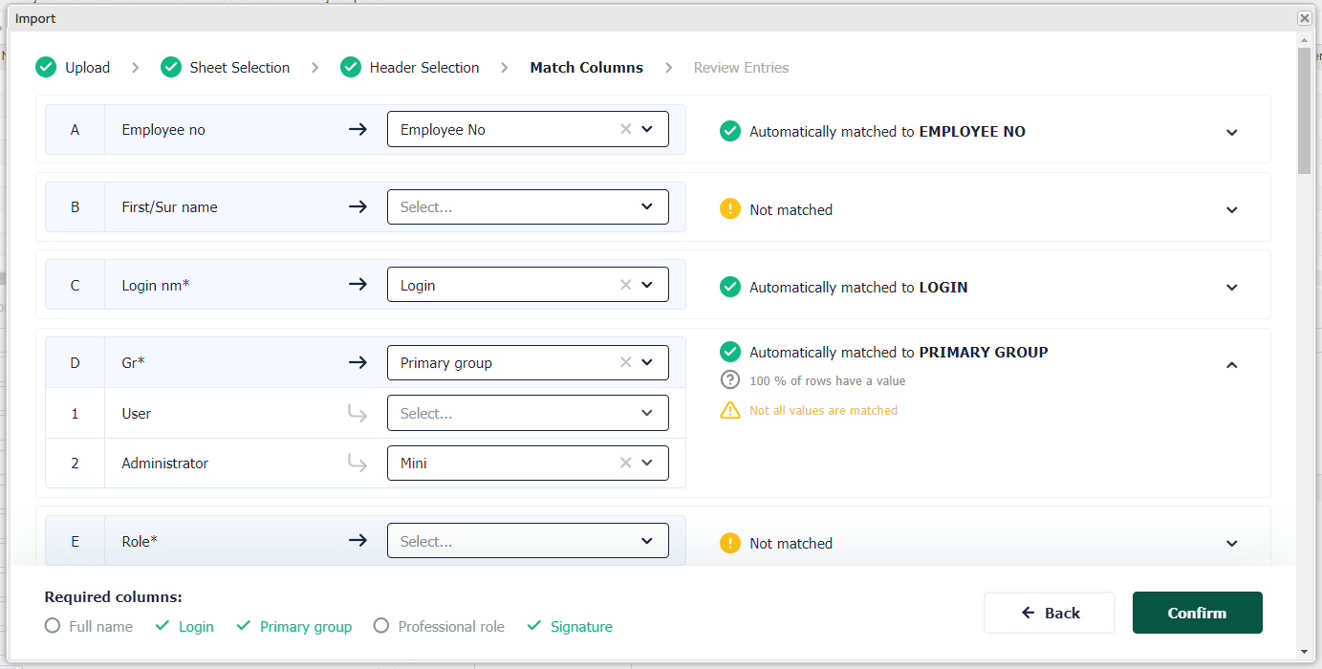Screen dimensions: 1322x669
Task: Open the User value Select dropdown
Action: click(528, 413)
